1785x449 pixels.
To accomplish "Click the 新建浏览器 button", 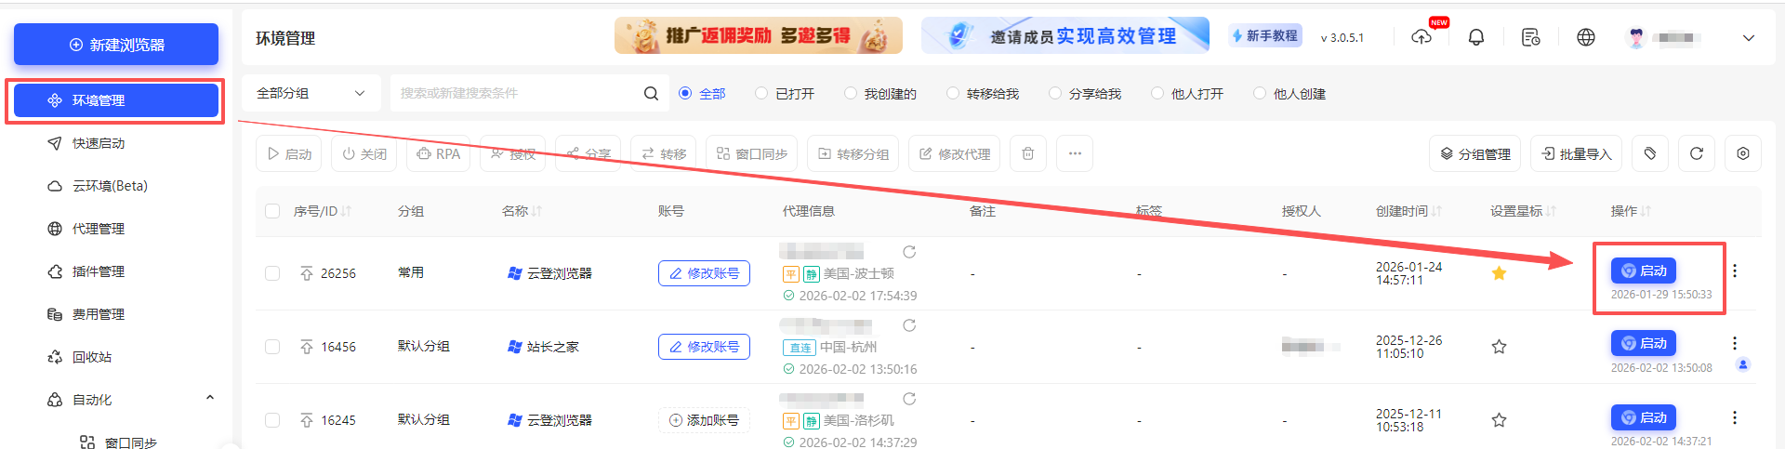I will [116, 45].
